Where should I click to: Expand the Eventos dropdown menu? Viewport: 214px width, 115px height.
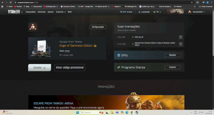pos(61,12)
